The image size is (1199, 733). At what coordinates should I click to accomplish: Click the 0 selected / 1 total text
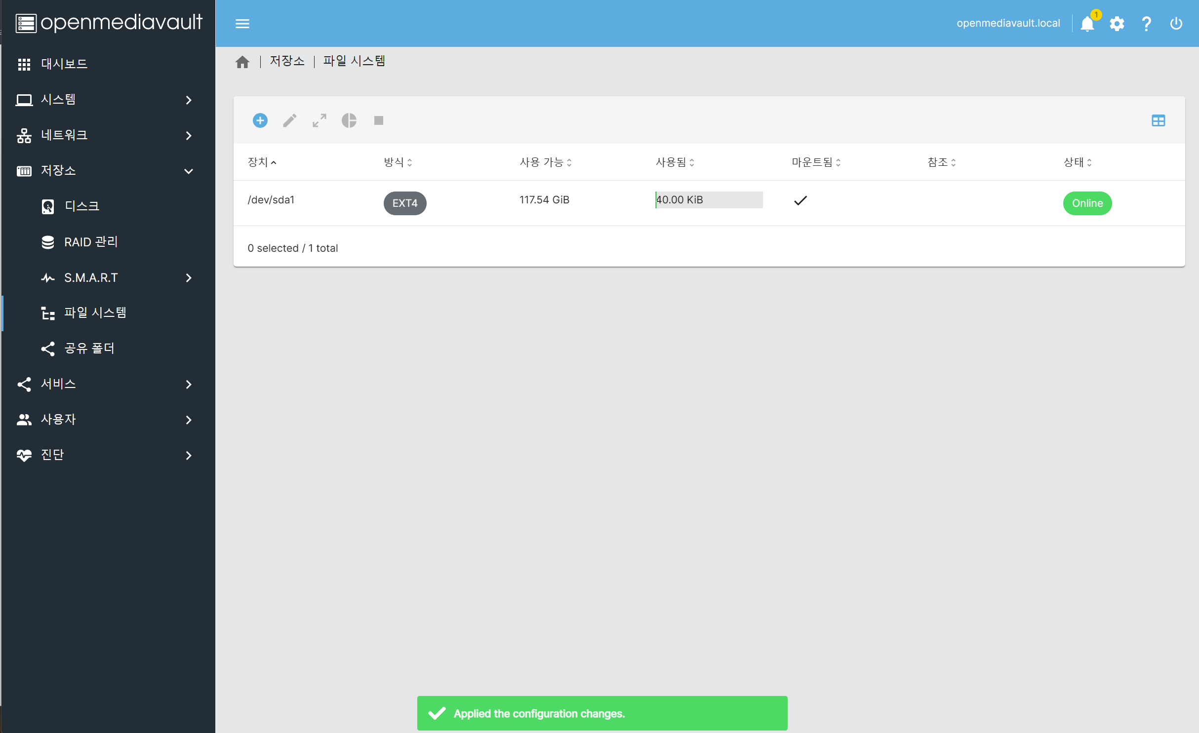click(x=293, y=248)
